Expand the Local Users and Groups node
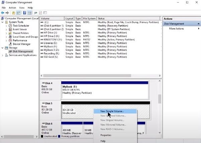 coord(6,37)
